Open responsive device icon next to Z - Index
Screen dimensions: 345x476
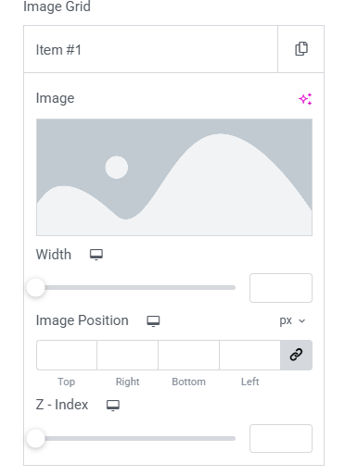click(113, 405)
